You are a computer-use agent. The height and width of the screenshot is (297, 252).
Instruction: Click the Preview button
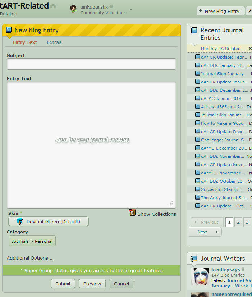point(92,284)
